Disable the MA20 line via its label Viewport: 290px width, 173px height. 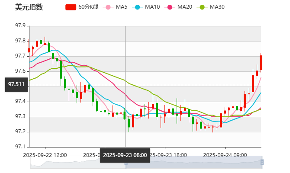(x=185, y=7)
